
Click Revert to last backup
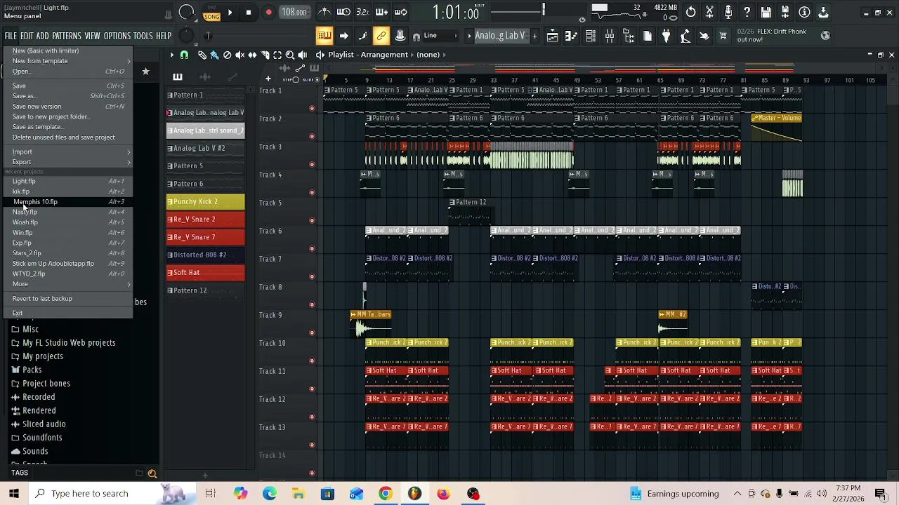pos(68,299)
